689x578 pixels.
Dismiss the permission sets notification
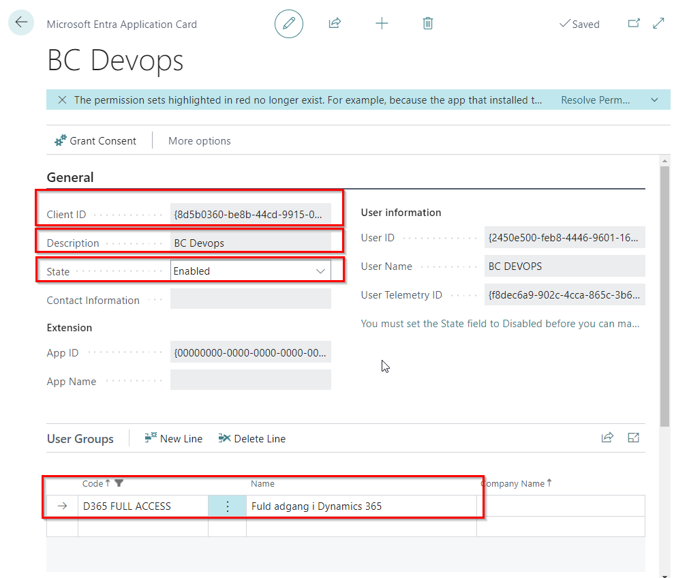coord(62,100)
